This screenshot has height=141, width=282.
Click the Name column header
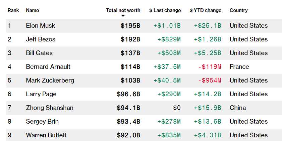coord(33,10)
